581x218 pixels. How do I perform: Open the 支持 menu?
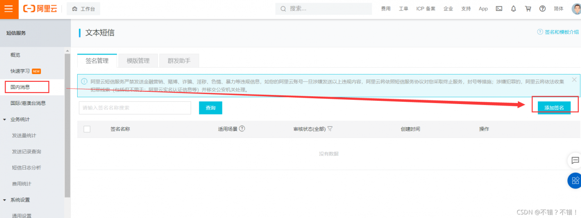coord(466,9)
